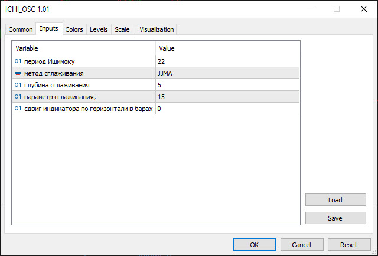Go to the Levels tab

click(x=99, y=29)
